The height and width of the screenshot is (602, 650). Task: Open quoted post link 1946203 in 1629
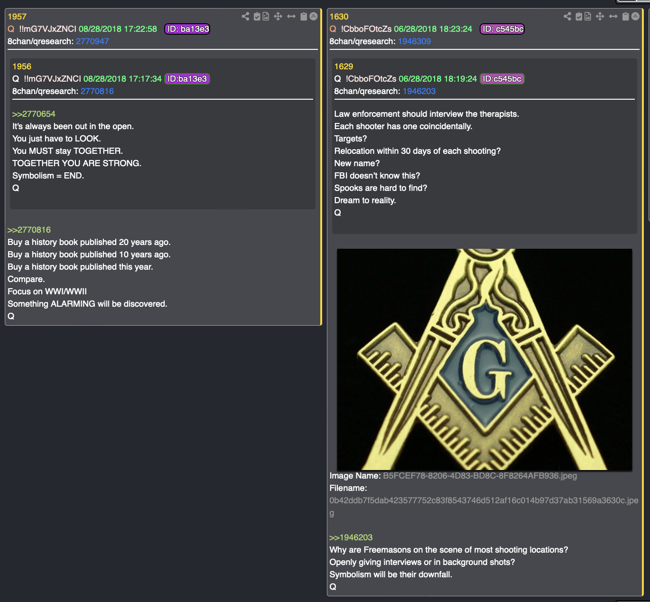[419, 91]
